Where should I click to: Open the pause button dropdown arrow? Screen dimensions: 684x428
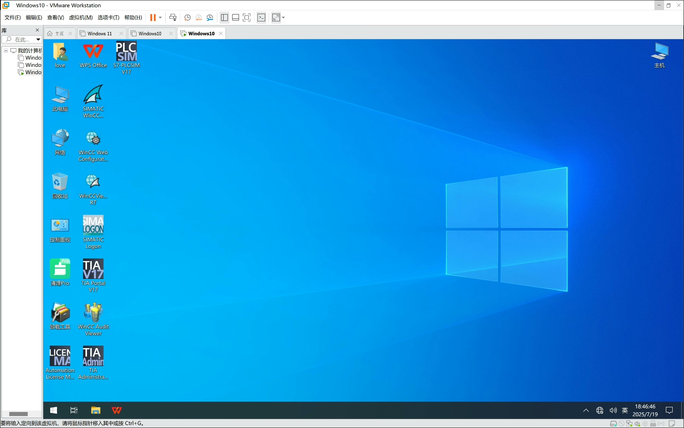point(160,17)
